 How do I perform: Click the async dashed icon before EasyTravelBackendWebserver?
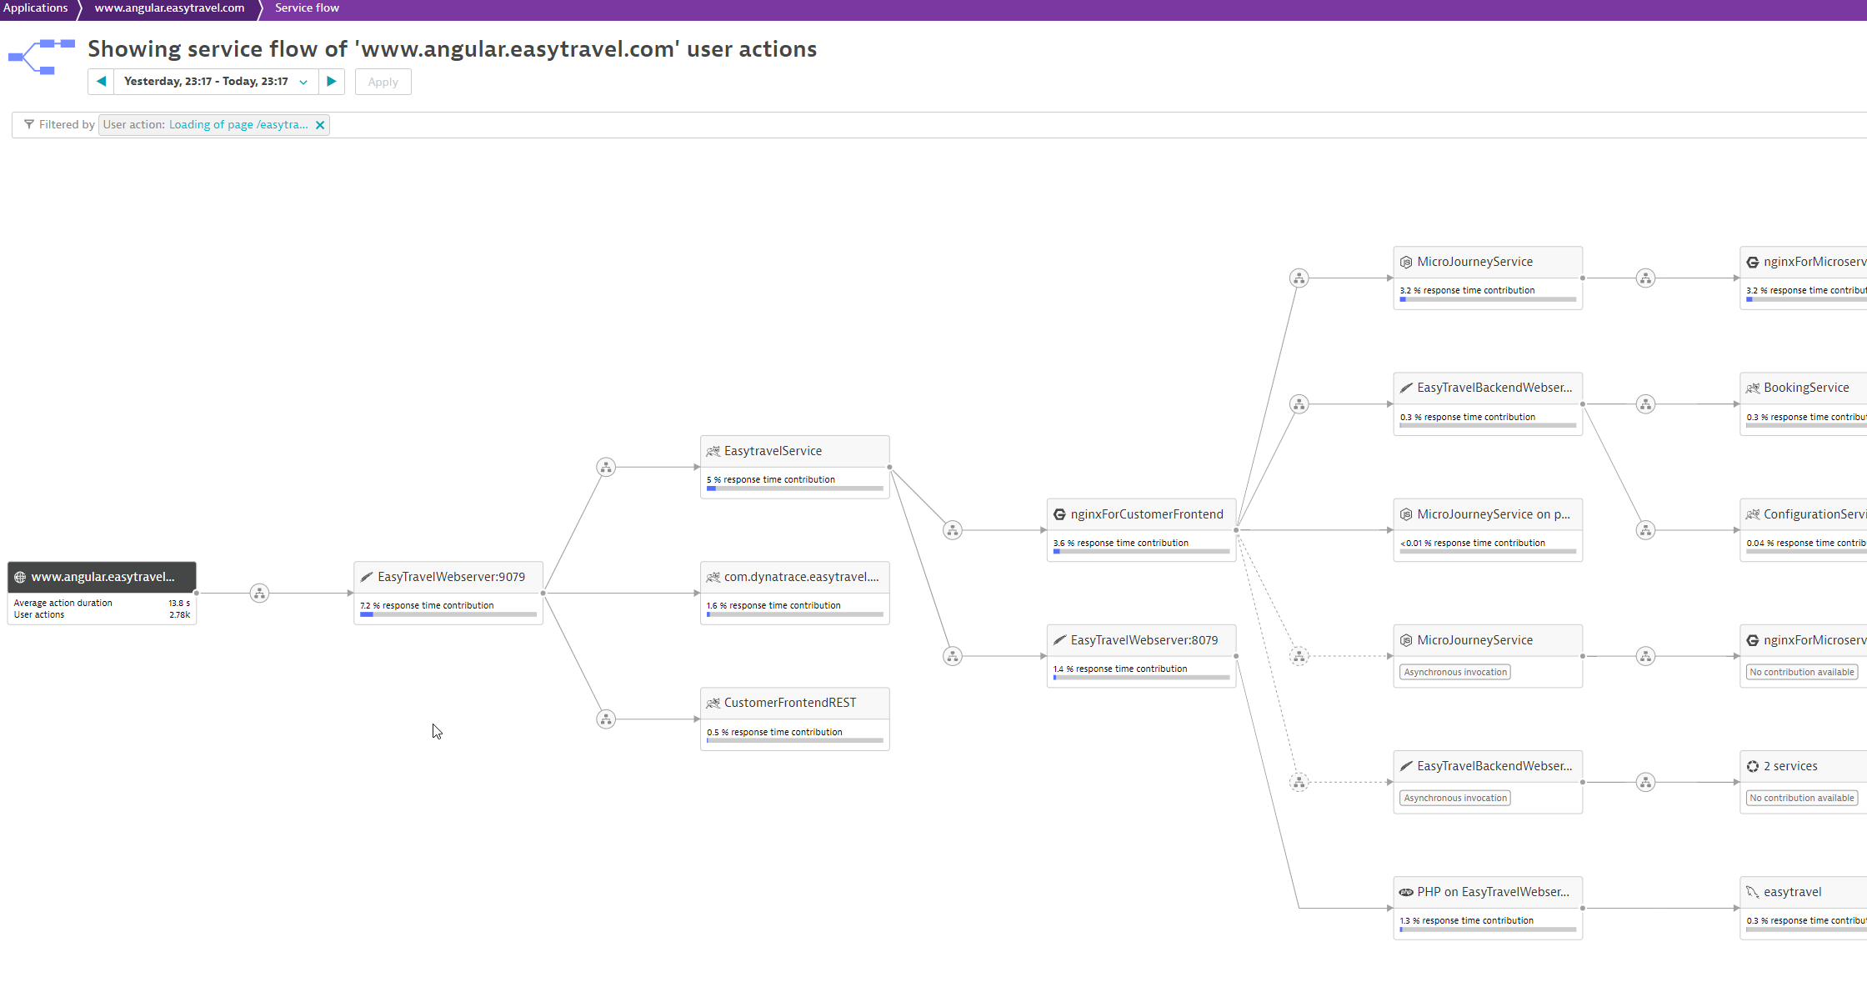[1299, 782]
